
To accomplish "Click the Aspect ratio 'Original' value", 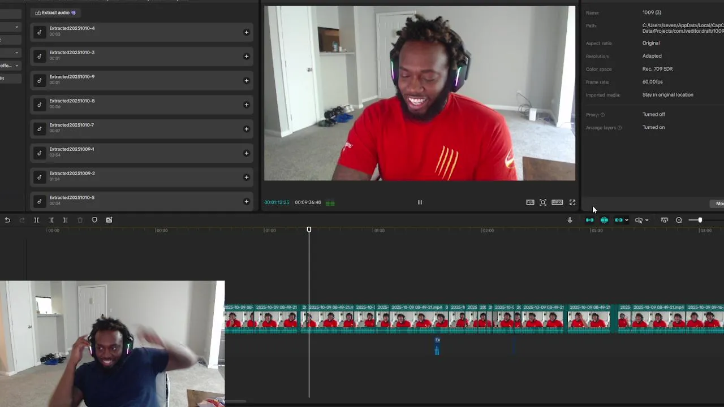I will coord(651,43).
